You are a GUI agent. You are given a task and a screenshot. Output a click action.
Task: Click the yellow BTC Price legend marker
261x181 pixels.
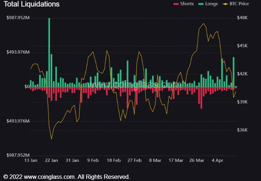[226, 4]
